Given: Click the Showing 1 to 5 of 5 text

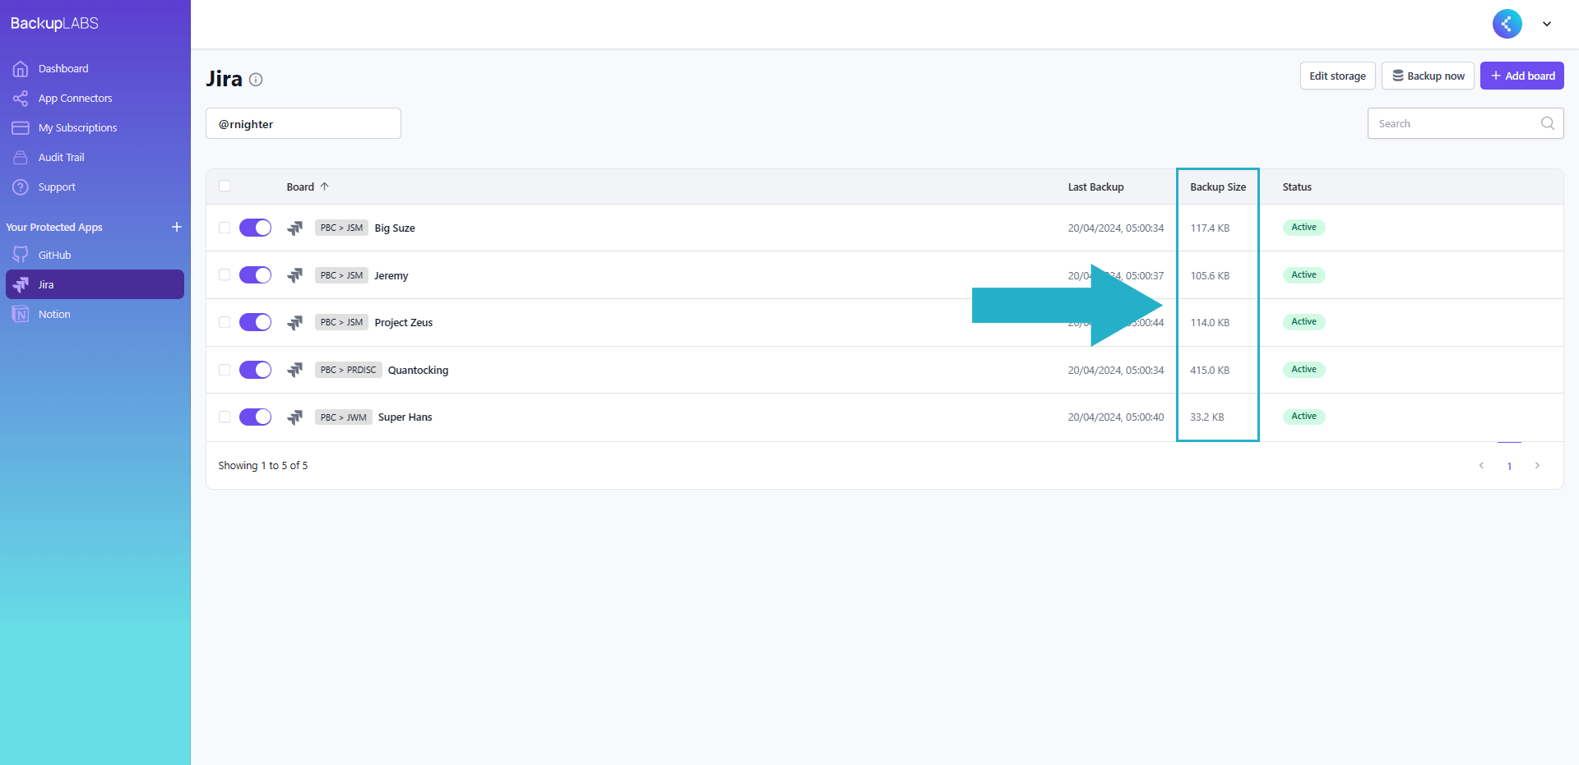Looking at the screenshot, I should click(x=263, y=466).
